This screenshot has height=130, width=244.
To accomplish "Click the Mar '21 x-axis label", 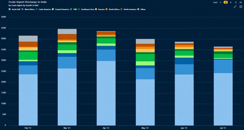I will click(67, 128).
